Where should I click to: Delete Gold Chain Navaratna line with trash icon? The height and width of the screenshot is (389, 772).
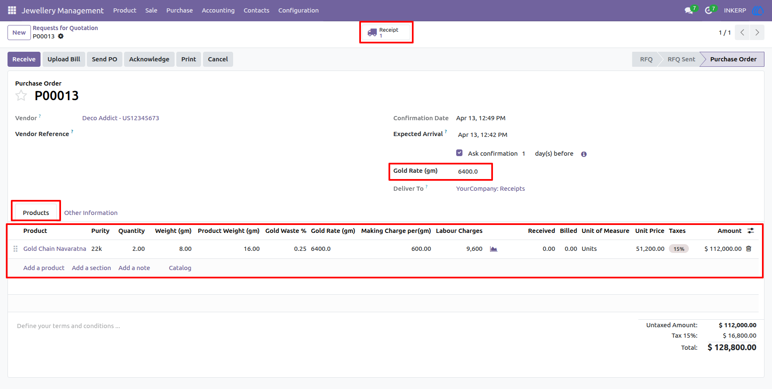[749, 249]
